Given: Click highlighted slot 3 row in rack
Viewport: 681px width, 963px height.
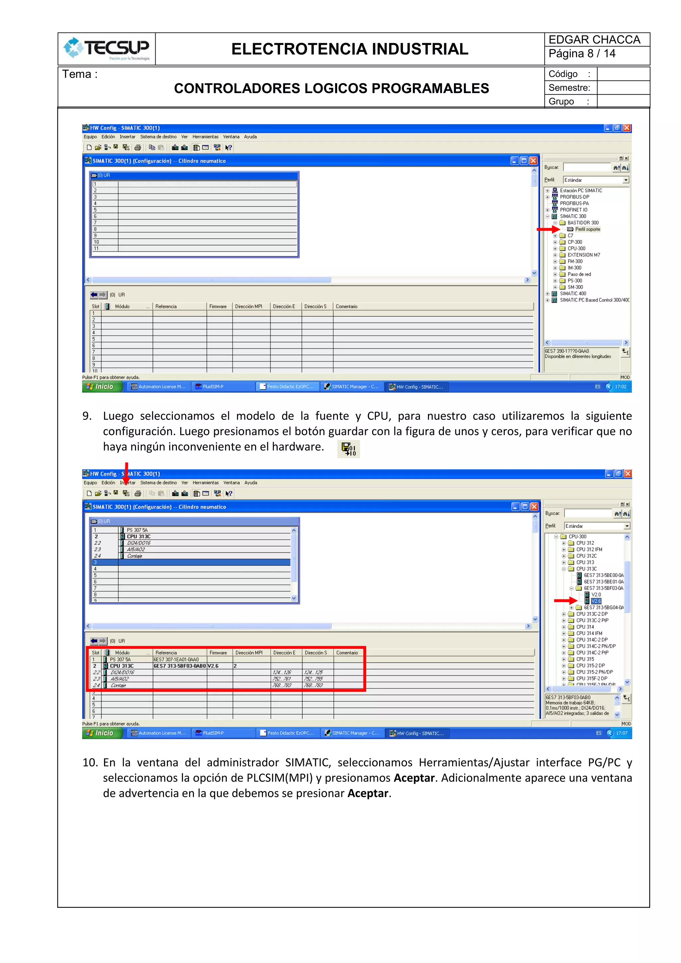Looking at the screenshot, I should point(191,562).
